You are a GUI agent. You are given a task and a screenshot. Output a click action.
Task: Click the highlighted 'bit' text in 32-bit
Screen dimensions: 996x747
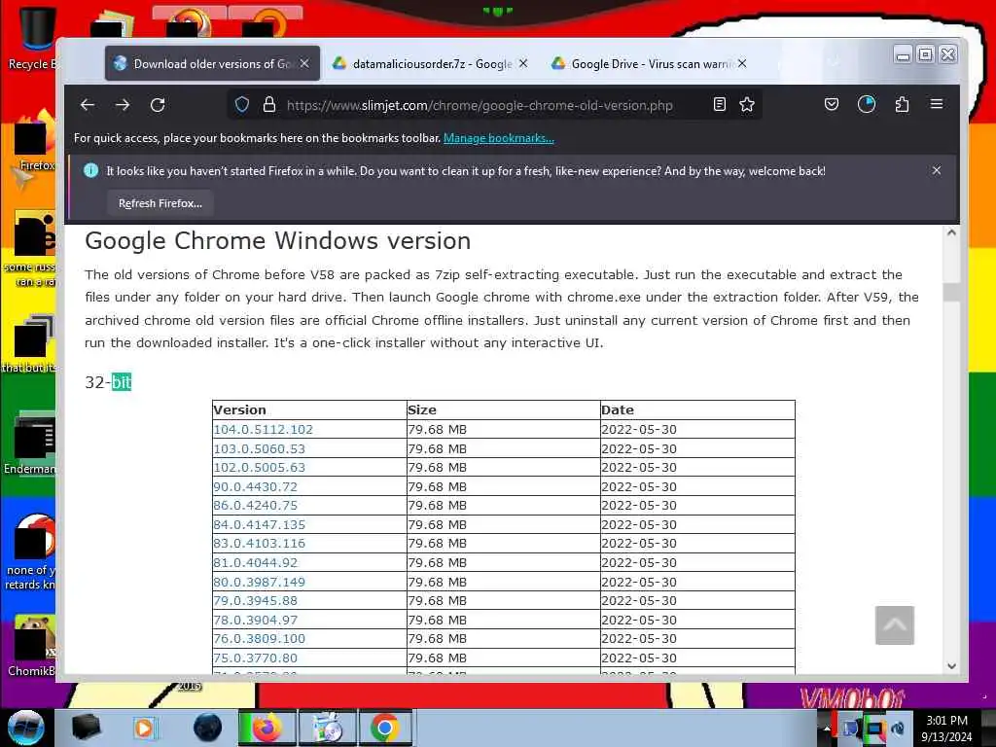(x=122, y=382)
